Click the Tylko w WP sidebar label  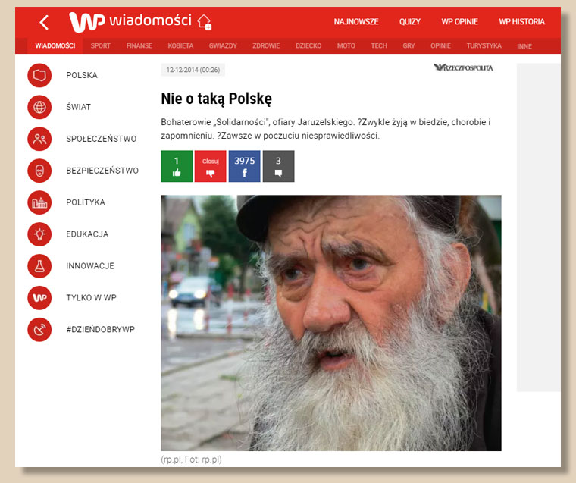coord(91,298)
